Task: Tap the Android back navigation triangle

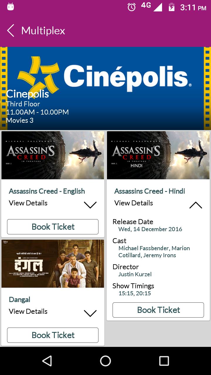Action: (47, 361)
